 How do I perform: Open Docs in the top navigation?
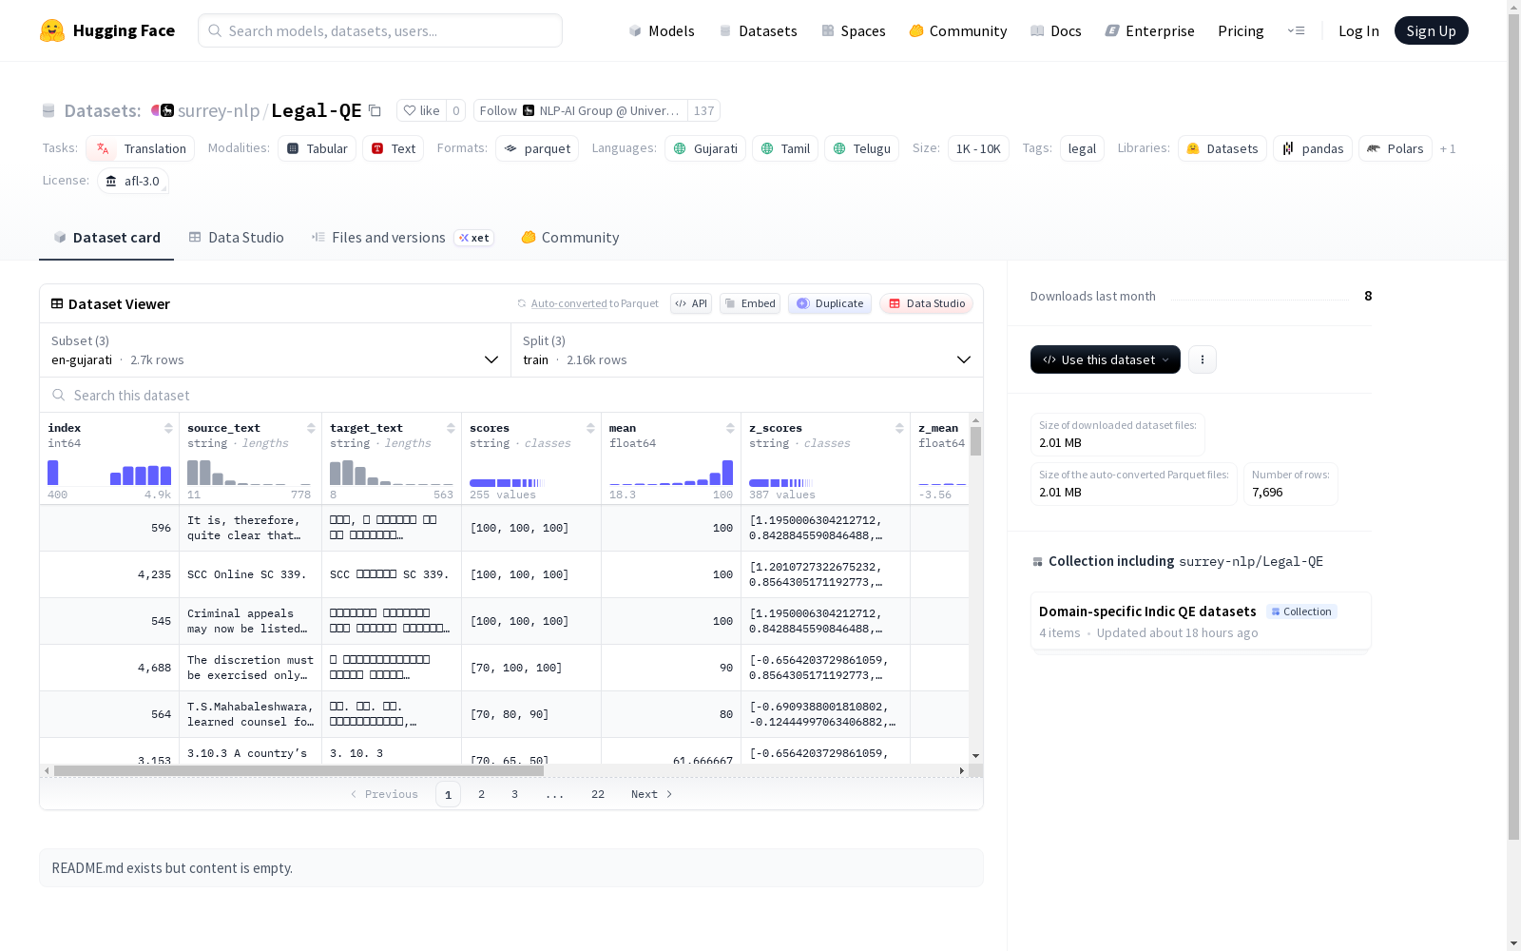coord(1056,30)
